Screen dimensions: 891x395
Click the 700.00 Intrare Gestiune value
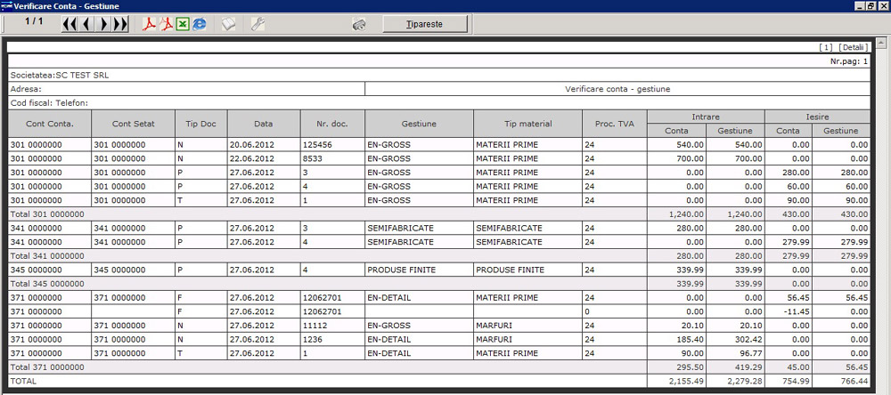[749, 159]
